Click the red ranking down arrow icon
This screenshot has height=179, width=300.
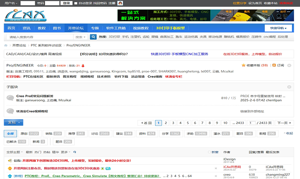pos(83,66)
